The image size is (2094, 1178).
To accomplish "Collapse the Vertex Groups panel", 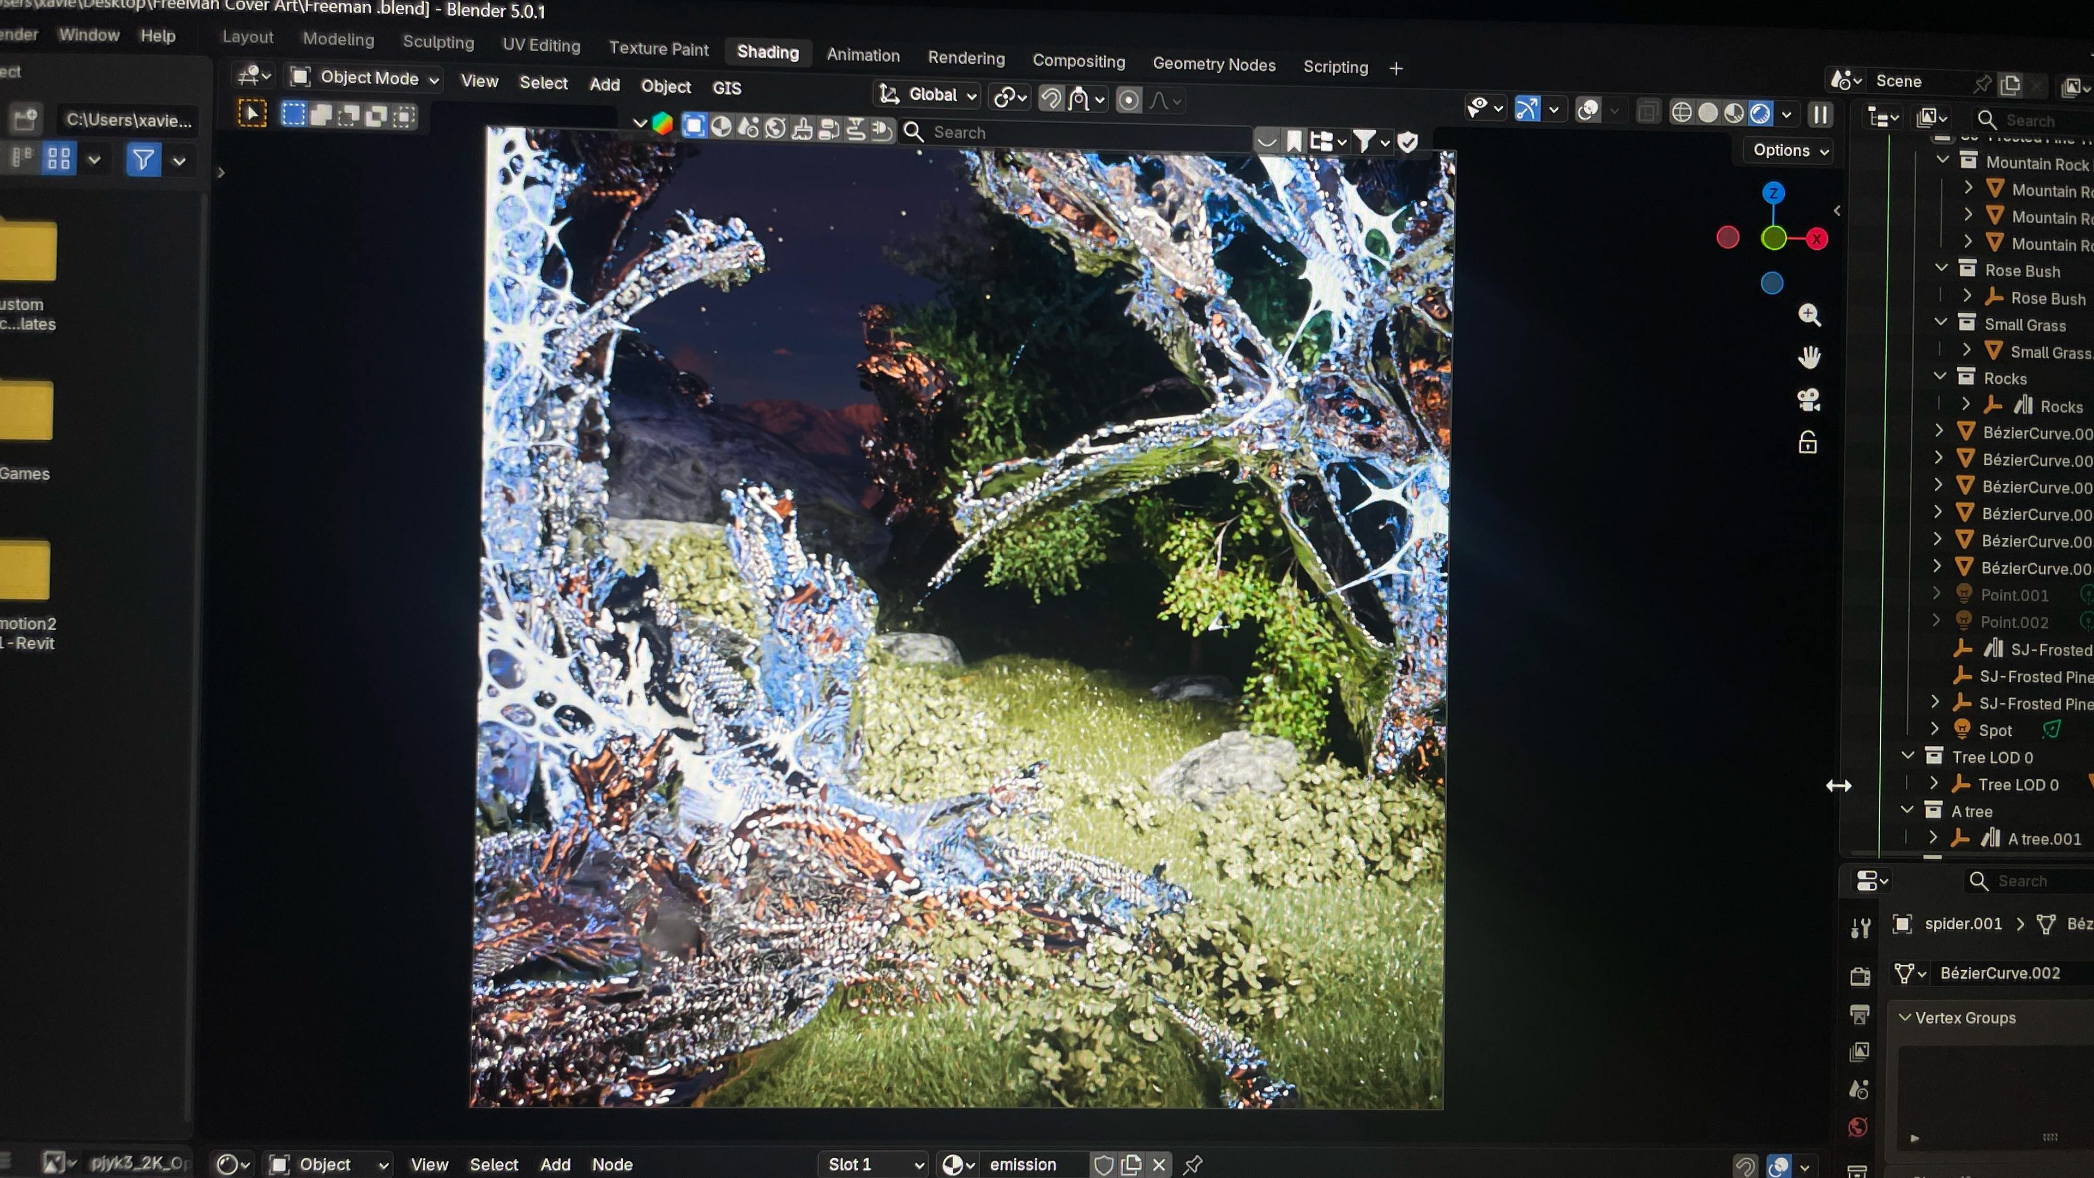I will tap(1905, 1017).
